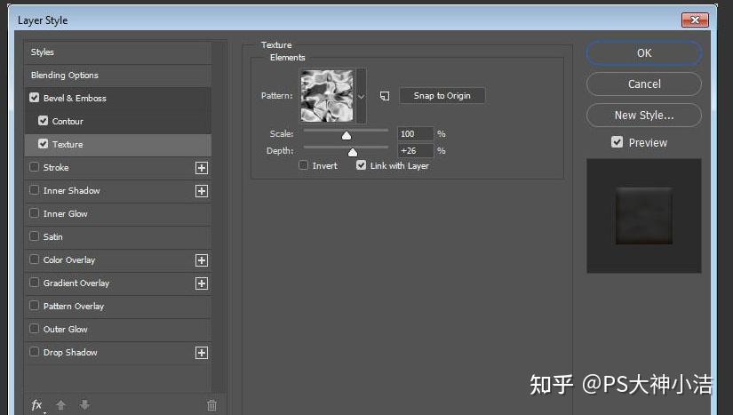Close the Layer Style dialog
733x415 pixels.
(x=695, y=20)
